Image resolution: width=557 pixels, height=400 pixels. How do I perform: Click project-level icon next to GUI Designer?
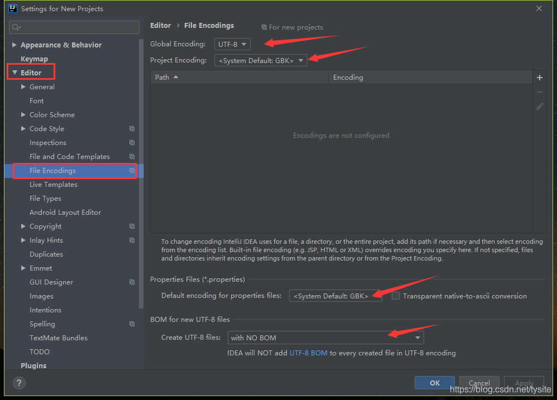pos(132,282)
